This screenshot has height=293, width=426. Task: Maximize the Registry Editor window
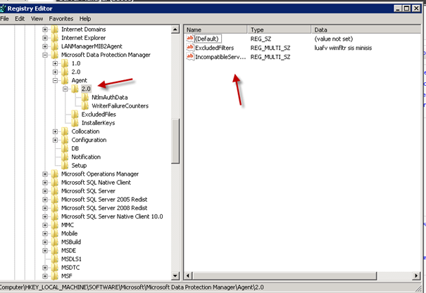(x=407, y=8)
